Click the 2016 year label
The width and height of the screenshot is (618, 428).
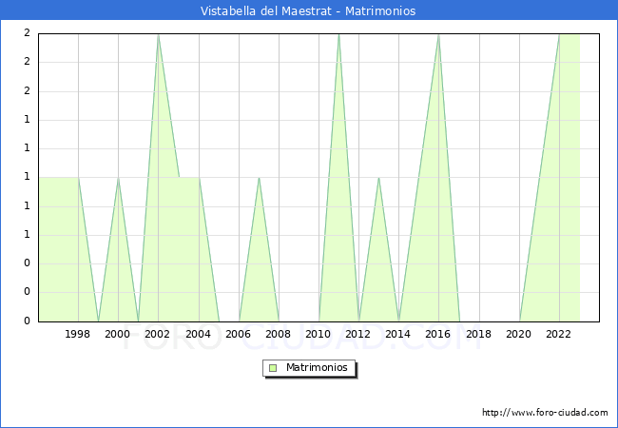(438, 334)
